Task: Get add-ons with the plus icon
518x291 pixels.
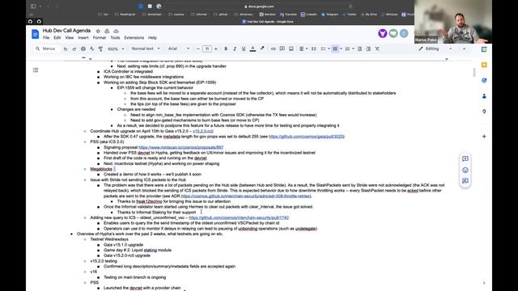Action: 484,136
